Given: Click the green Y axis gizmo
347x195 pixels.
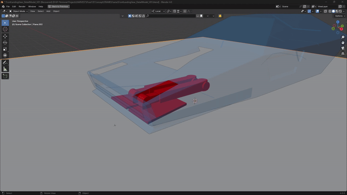Looking at the screenshot, I should tap(342, 26).
